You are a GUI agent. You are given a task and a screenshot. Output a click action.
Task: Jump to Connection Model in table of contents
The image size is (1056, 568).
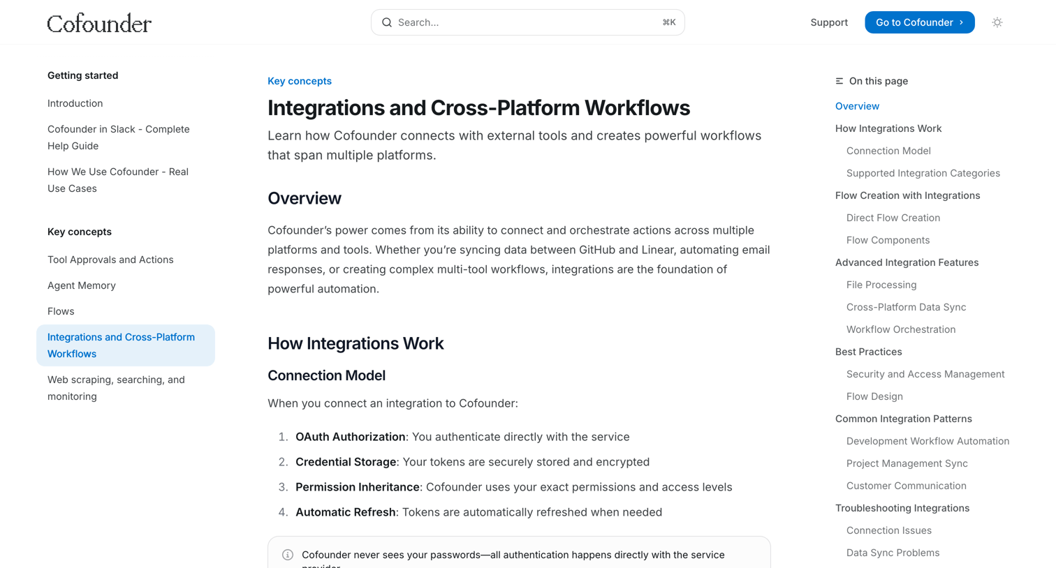888,151
